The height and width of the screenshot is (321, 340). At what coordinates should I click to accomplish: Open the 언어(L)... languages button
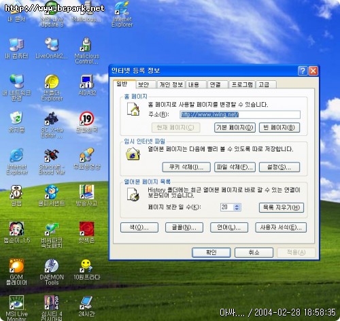(x=229, y=227)
